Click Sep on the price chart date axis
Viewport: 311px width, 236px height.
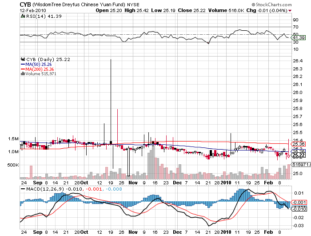pos(38,183)
